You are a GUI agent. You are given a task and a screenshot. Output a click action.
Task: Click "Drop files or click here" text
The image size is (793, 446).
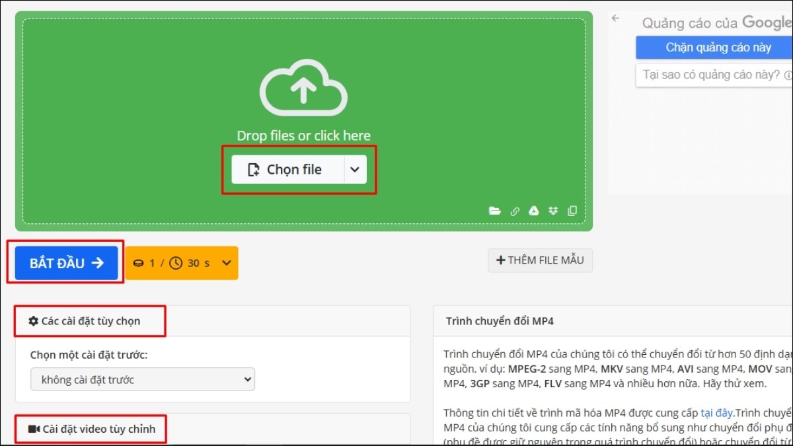[x=303, y=135]
